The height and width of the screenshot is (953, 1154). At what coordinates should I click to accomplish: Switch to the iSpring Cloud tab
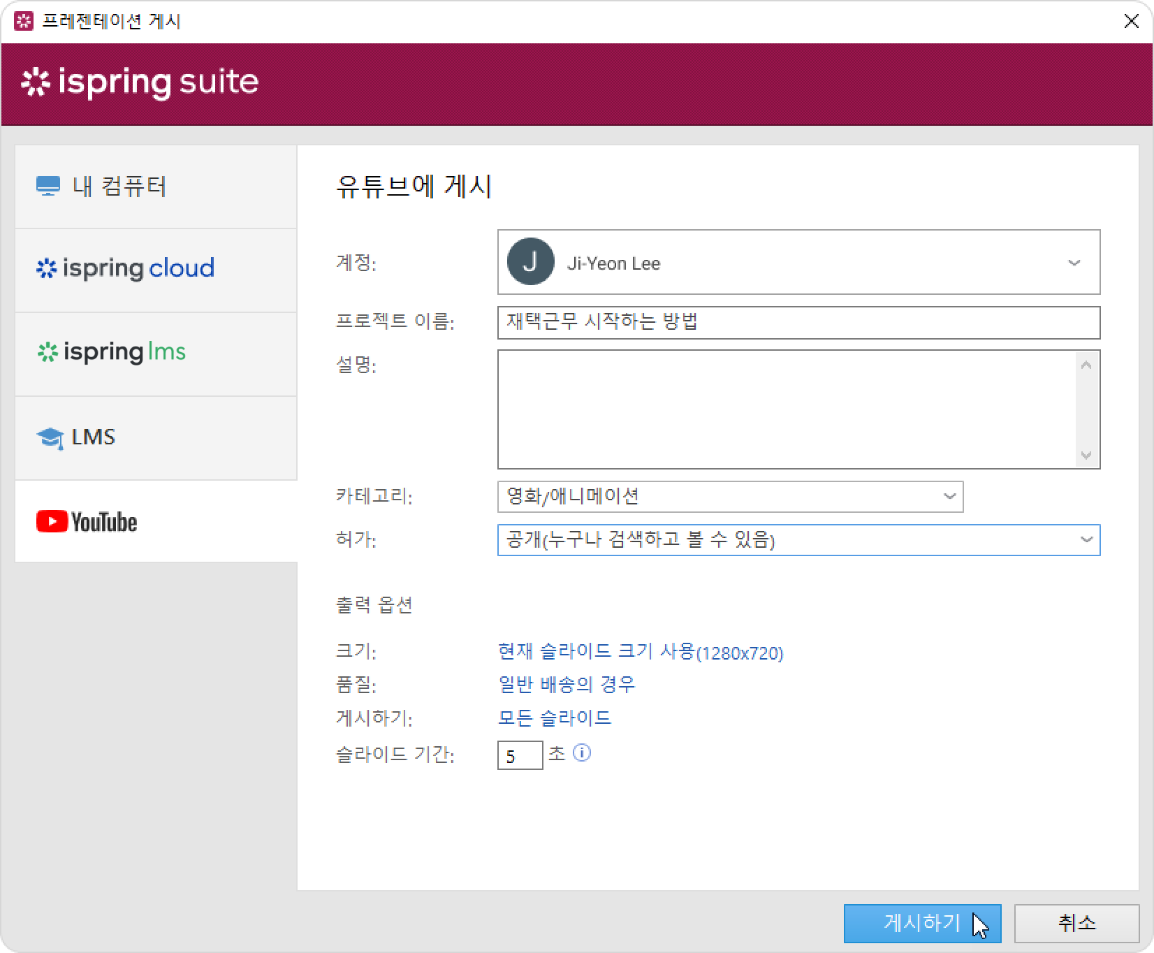pyautogui.click(x=156, y=269)
